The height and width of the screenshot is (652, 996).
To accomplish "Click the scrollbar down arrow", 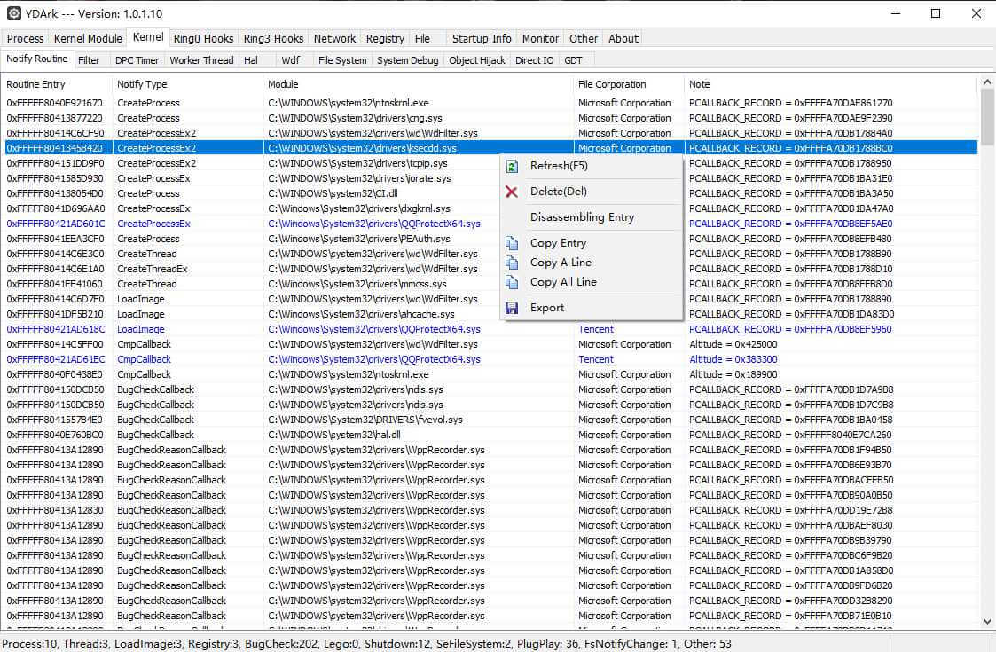I will pyautogui.click(x=987, y=622).
